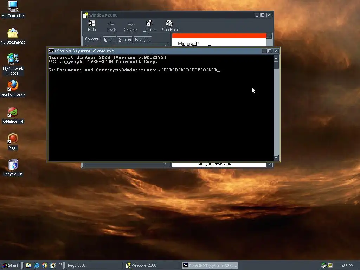Viewport: 360px width, 270px height.
Task: Click network connection tray icon
Action: (324, 265)
